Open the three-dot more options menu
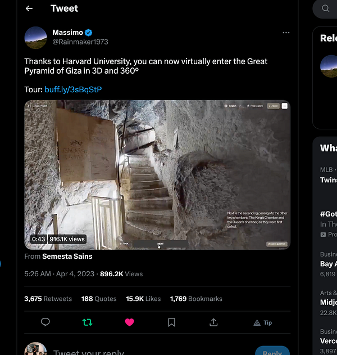The height and width of the screenshot is (355, 337). [x=286, y=33]
